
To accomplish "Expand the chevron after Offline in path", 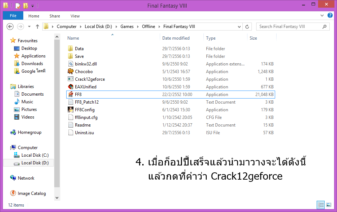I will pos(159,27).
